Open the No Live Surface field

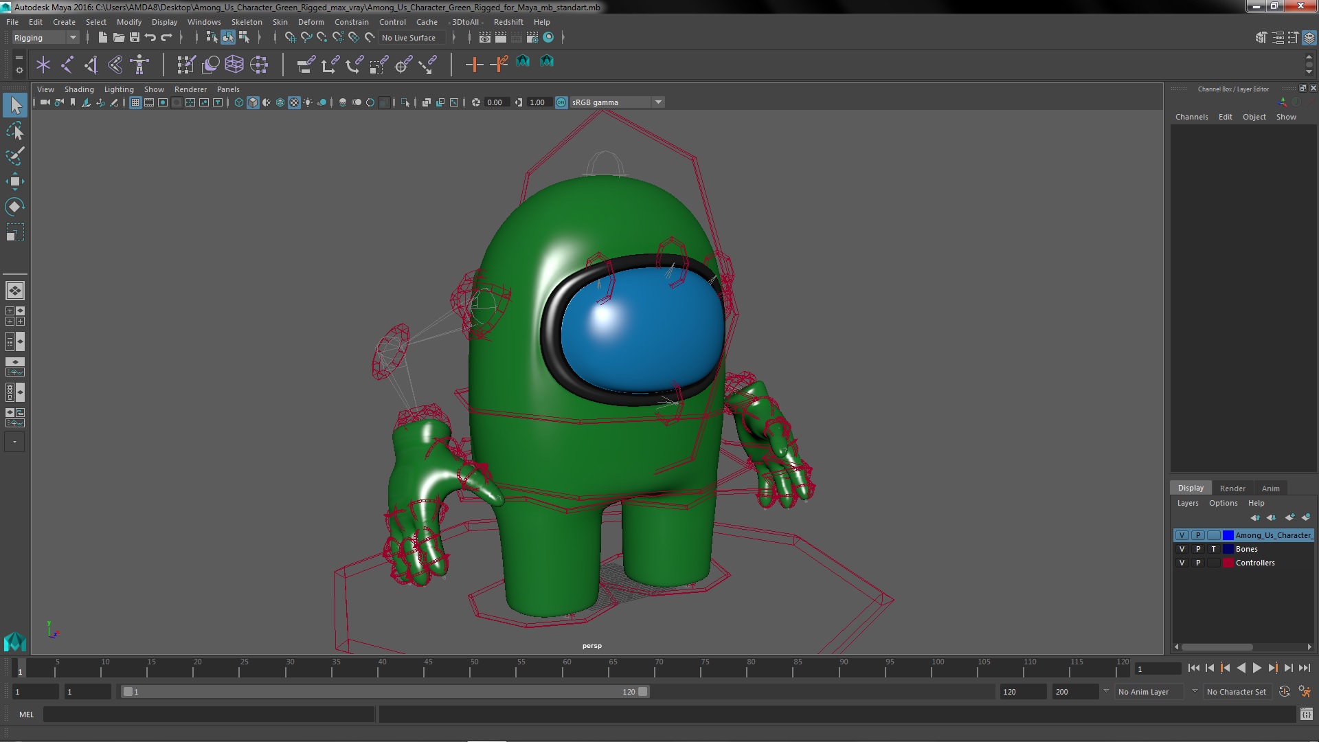(412, 38)
